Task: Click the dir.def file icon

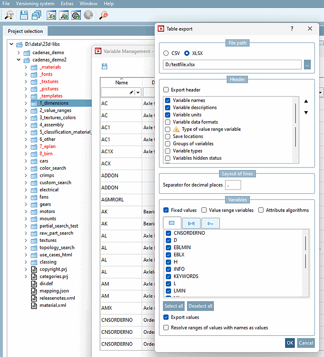Action: 34,284
